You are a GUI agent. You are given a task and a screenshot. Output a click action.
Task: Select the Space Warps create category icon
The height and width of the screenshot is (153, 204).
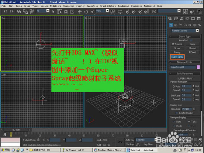(195, 25)
